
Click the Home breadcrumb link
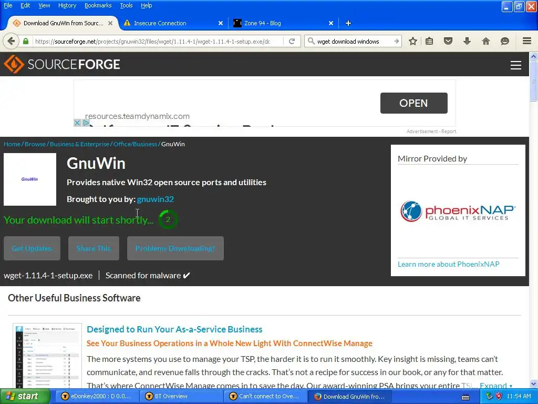pos(12,144)
